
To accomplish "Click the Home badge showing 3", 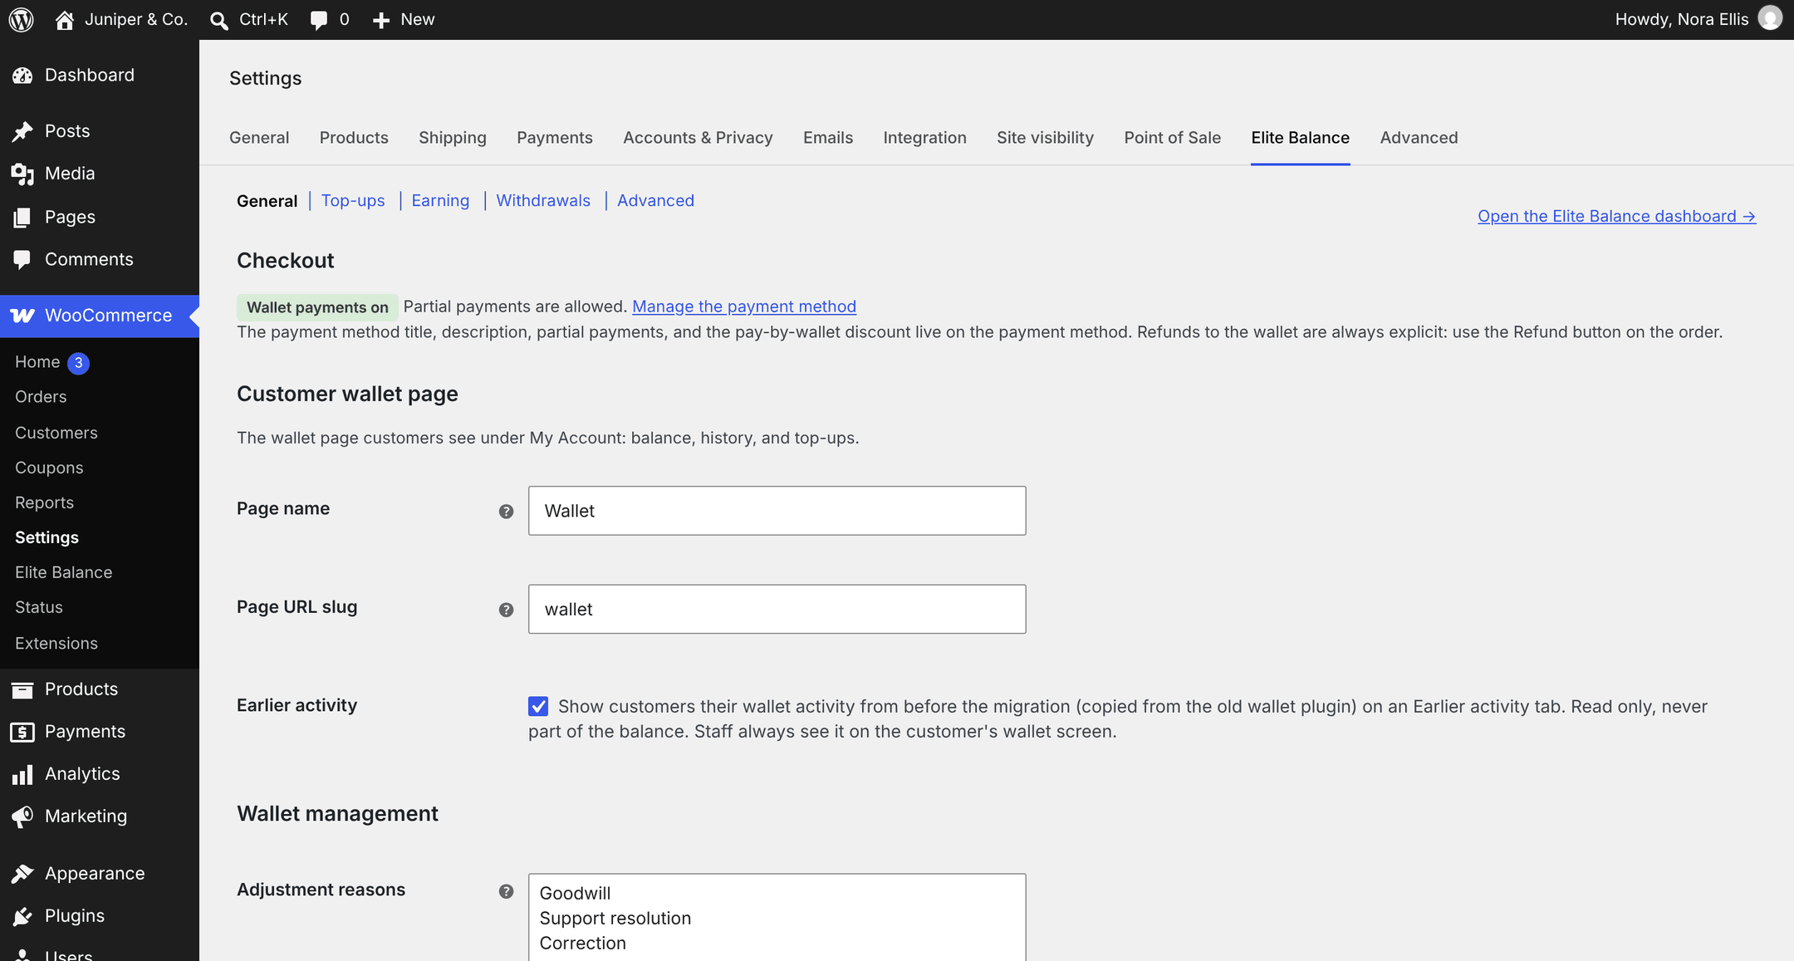I will pos(78,363).
